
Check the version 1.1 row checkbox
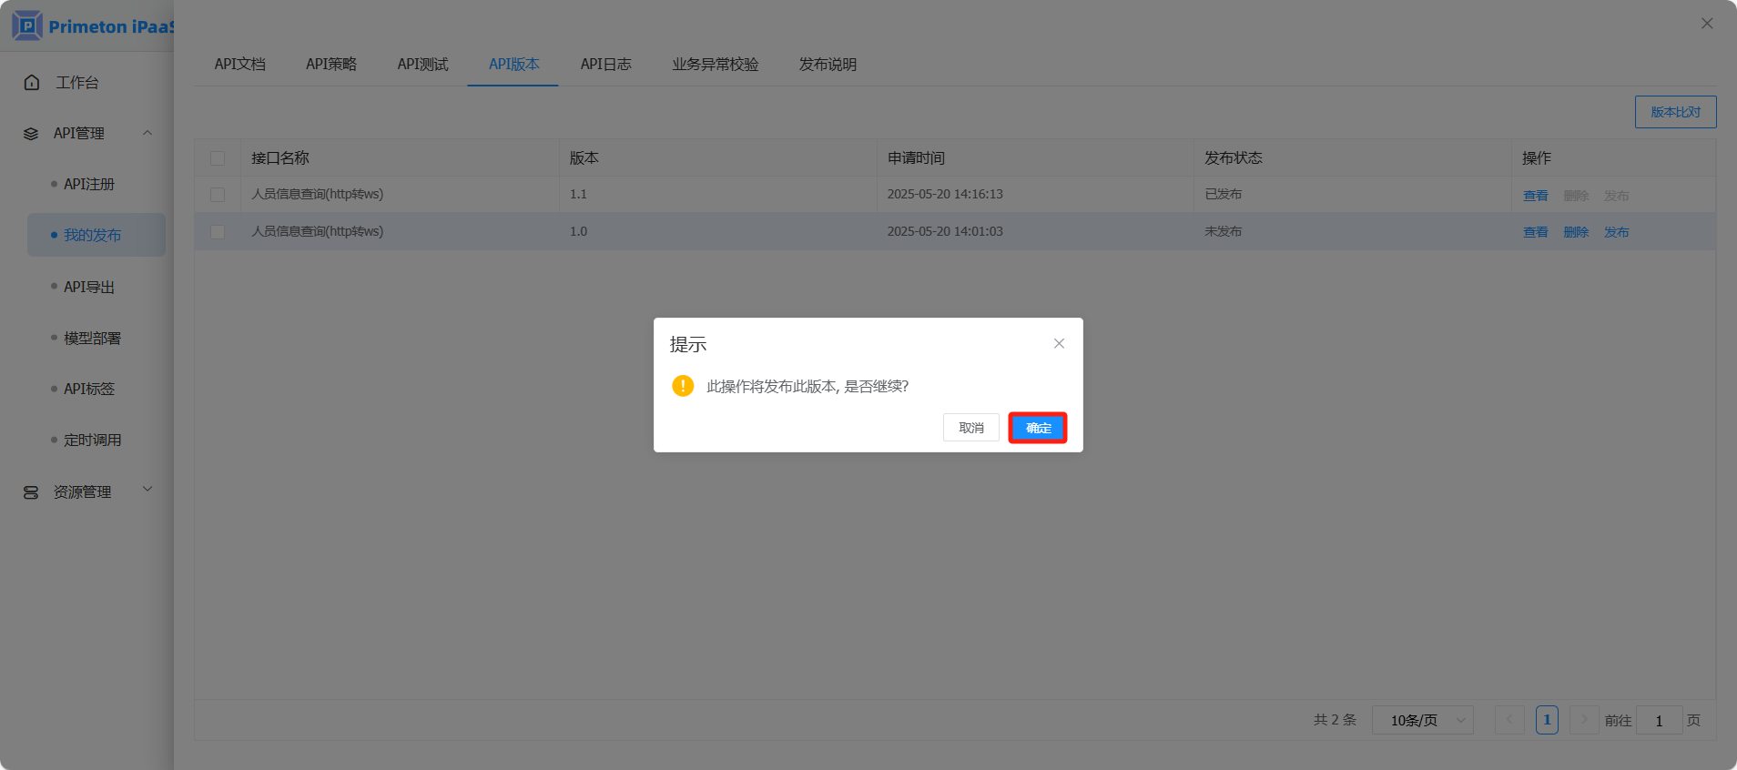pos(218,195)
